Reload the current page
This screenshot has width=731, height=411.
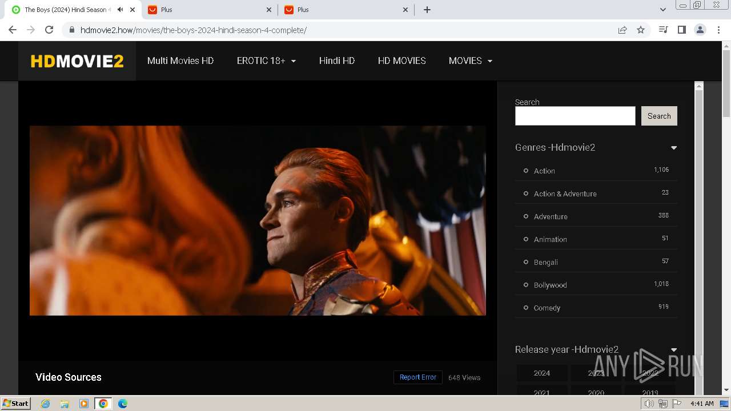[x=49, y=30]
